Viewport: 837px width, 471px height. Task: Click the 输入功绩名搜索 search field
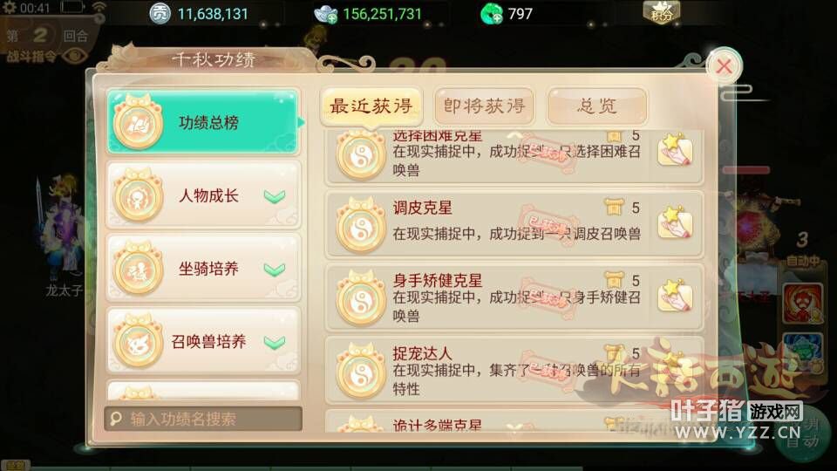coord(203,419)
